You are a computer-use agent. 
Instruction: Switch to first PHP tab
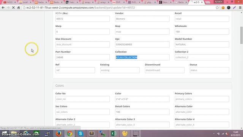tap(119, 2)
